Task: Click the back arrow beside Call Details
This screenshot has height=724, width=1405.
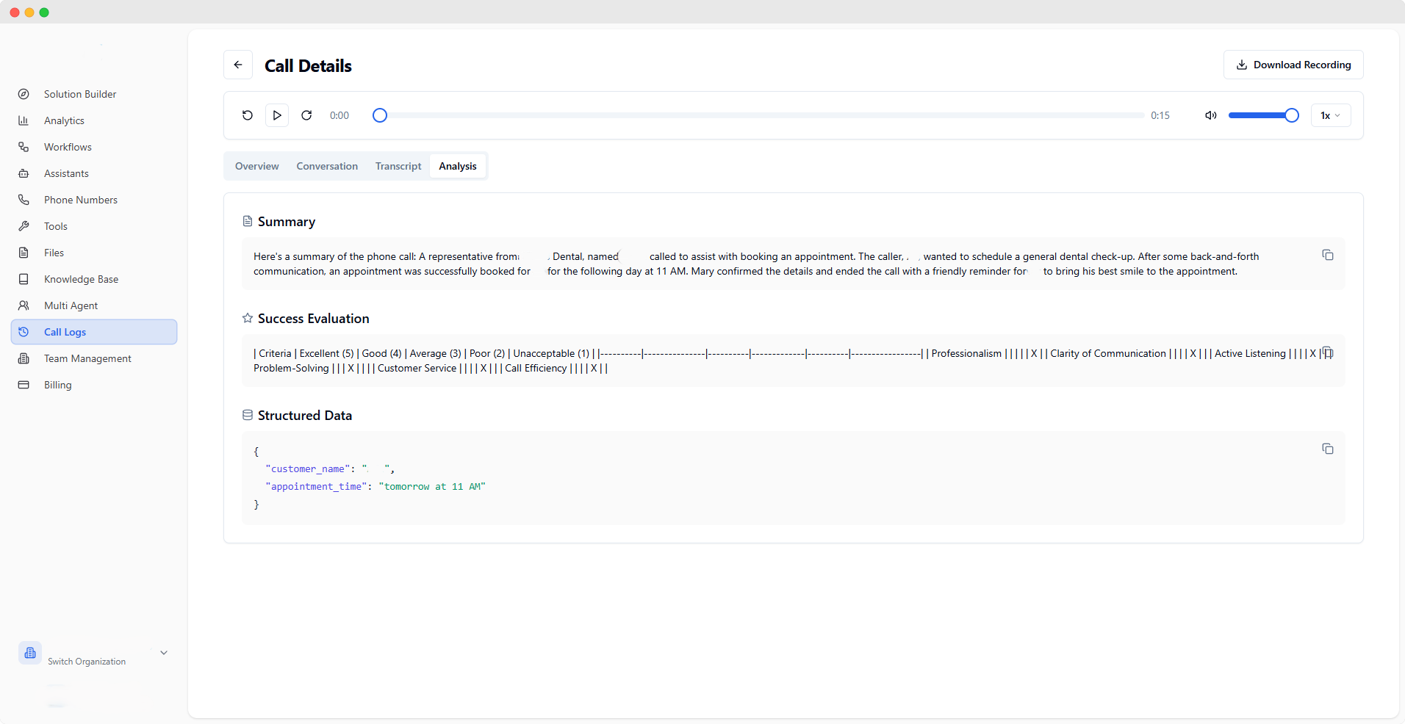Action: click(x=238, y=65)
